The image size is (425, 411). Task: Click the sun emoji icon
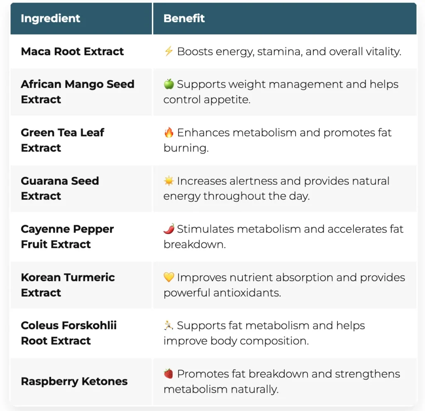click(169, 181)
